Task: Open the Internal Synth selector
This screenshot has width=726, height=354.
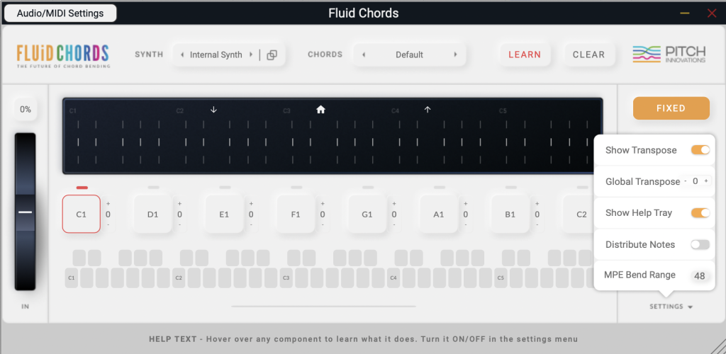Action: pyautogui.click(x=216, y=55)
